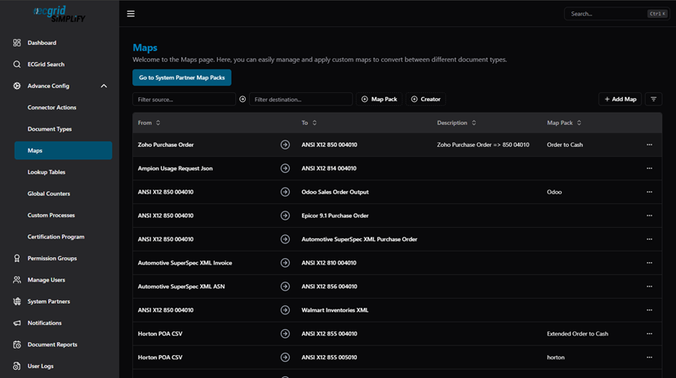Screen dimensions: 676x378
Task: Open Certification Program in sidebar
Action: tap(56, 237)
